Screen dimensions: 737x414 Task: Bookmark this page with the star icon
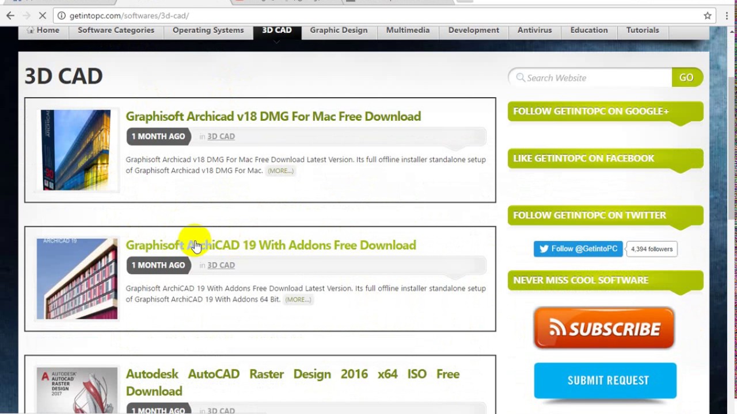[x=708, y=16]
